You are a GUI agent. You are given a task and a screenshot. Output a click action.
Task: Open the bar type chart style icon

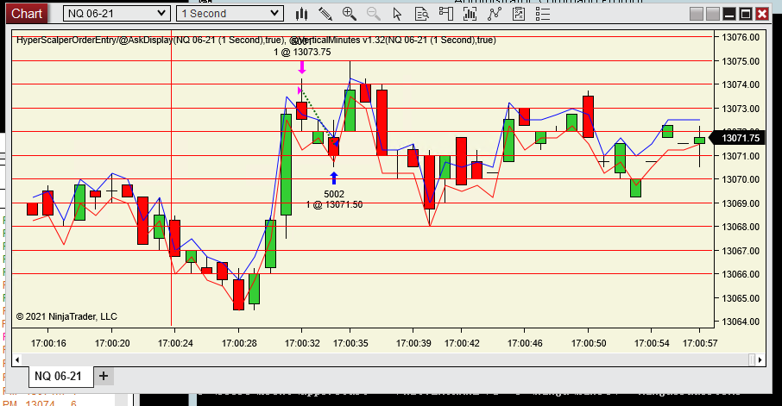point(301,14)
